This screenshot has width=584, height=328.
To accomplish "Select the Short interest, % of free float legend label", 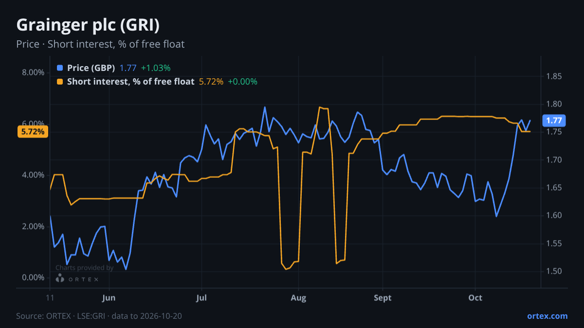I will tap(131, 82).
